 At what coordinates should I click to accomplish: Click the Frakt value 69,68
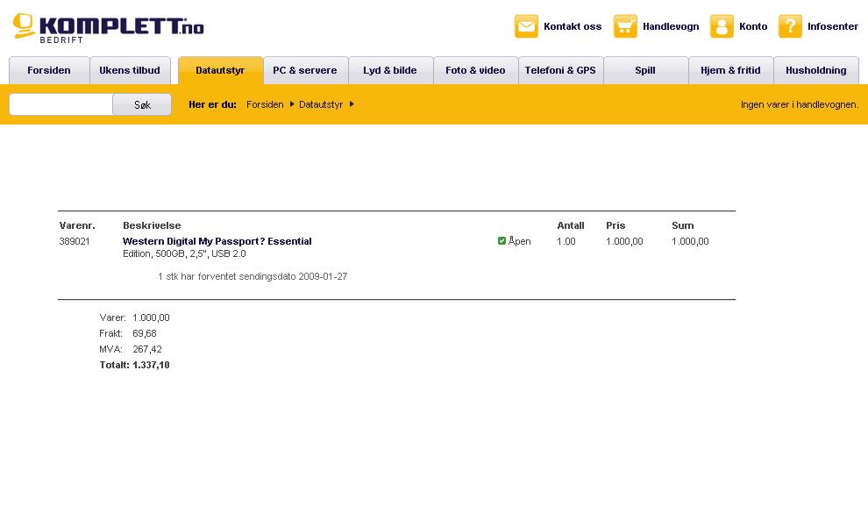pyautogui.click(x=145, y=333)
